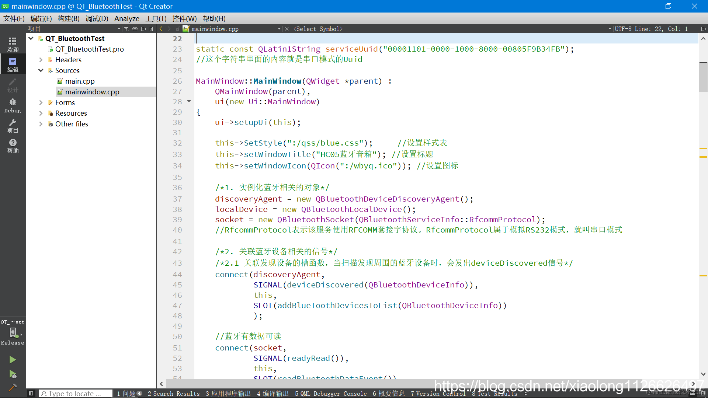Expand the Headers folder
The height and width of the screenshot is (398, 708).
click(41, 60)
